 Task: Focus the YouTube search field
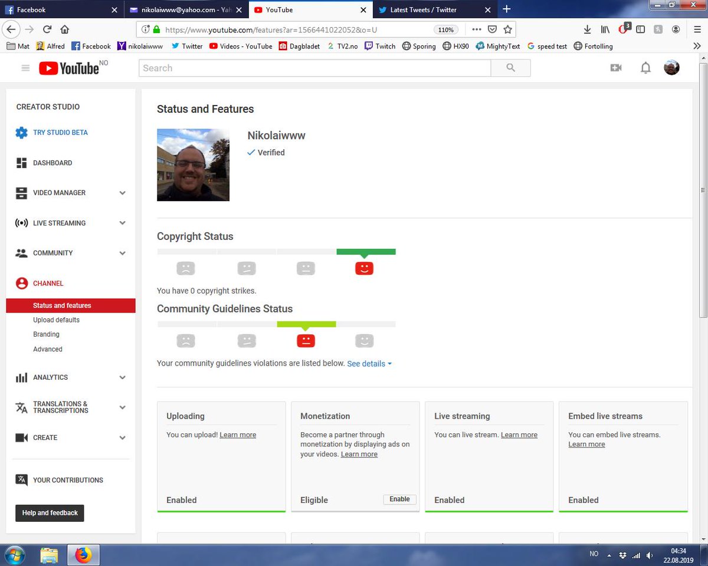pos(315,68)
